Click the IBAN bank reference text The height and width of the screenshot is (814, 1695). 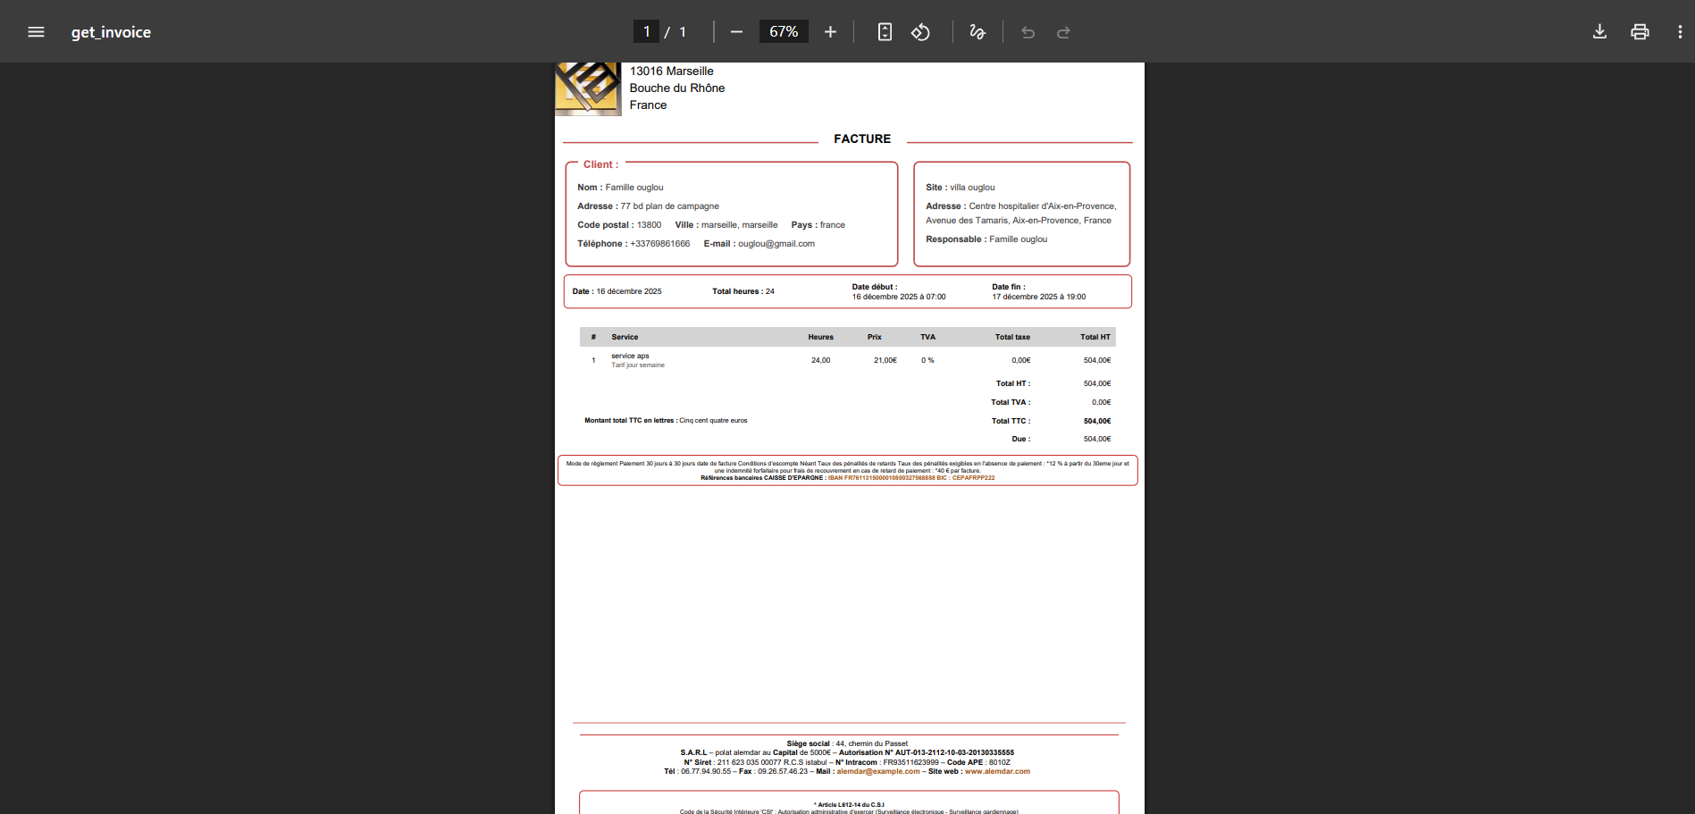881,478
